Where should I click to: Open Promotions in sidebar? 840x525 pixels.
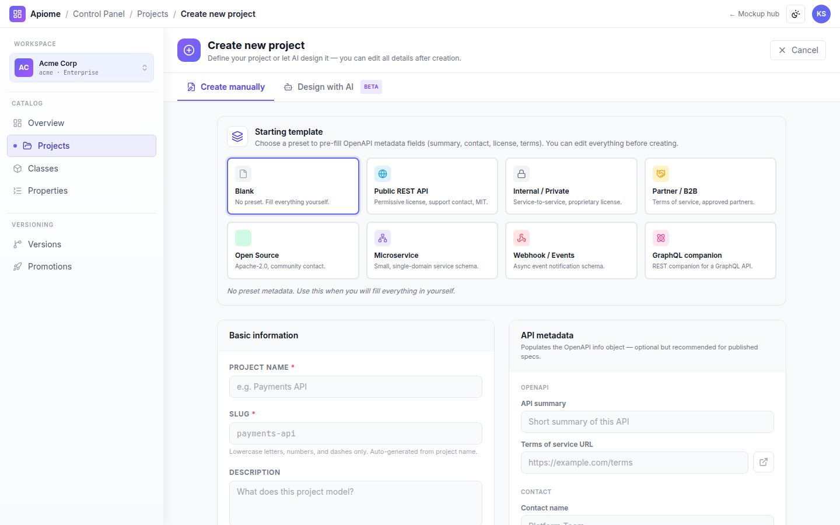pos(82,267)
